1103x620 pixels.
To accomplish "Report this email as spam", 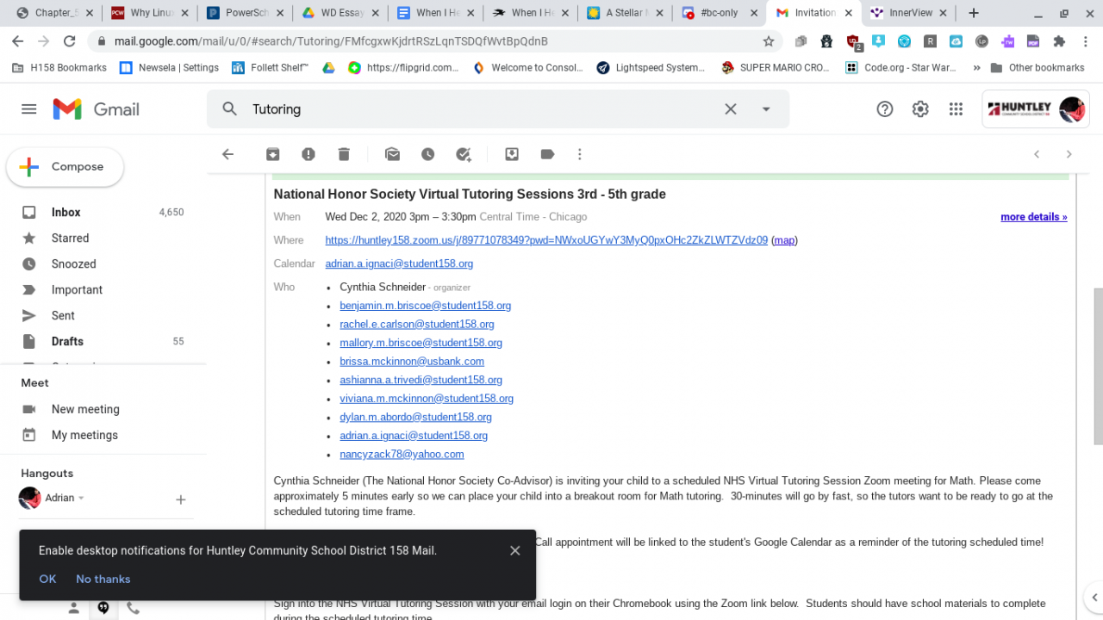I will 308,154.
